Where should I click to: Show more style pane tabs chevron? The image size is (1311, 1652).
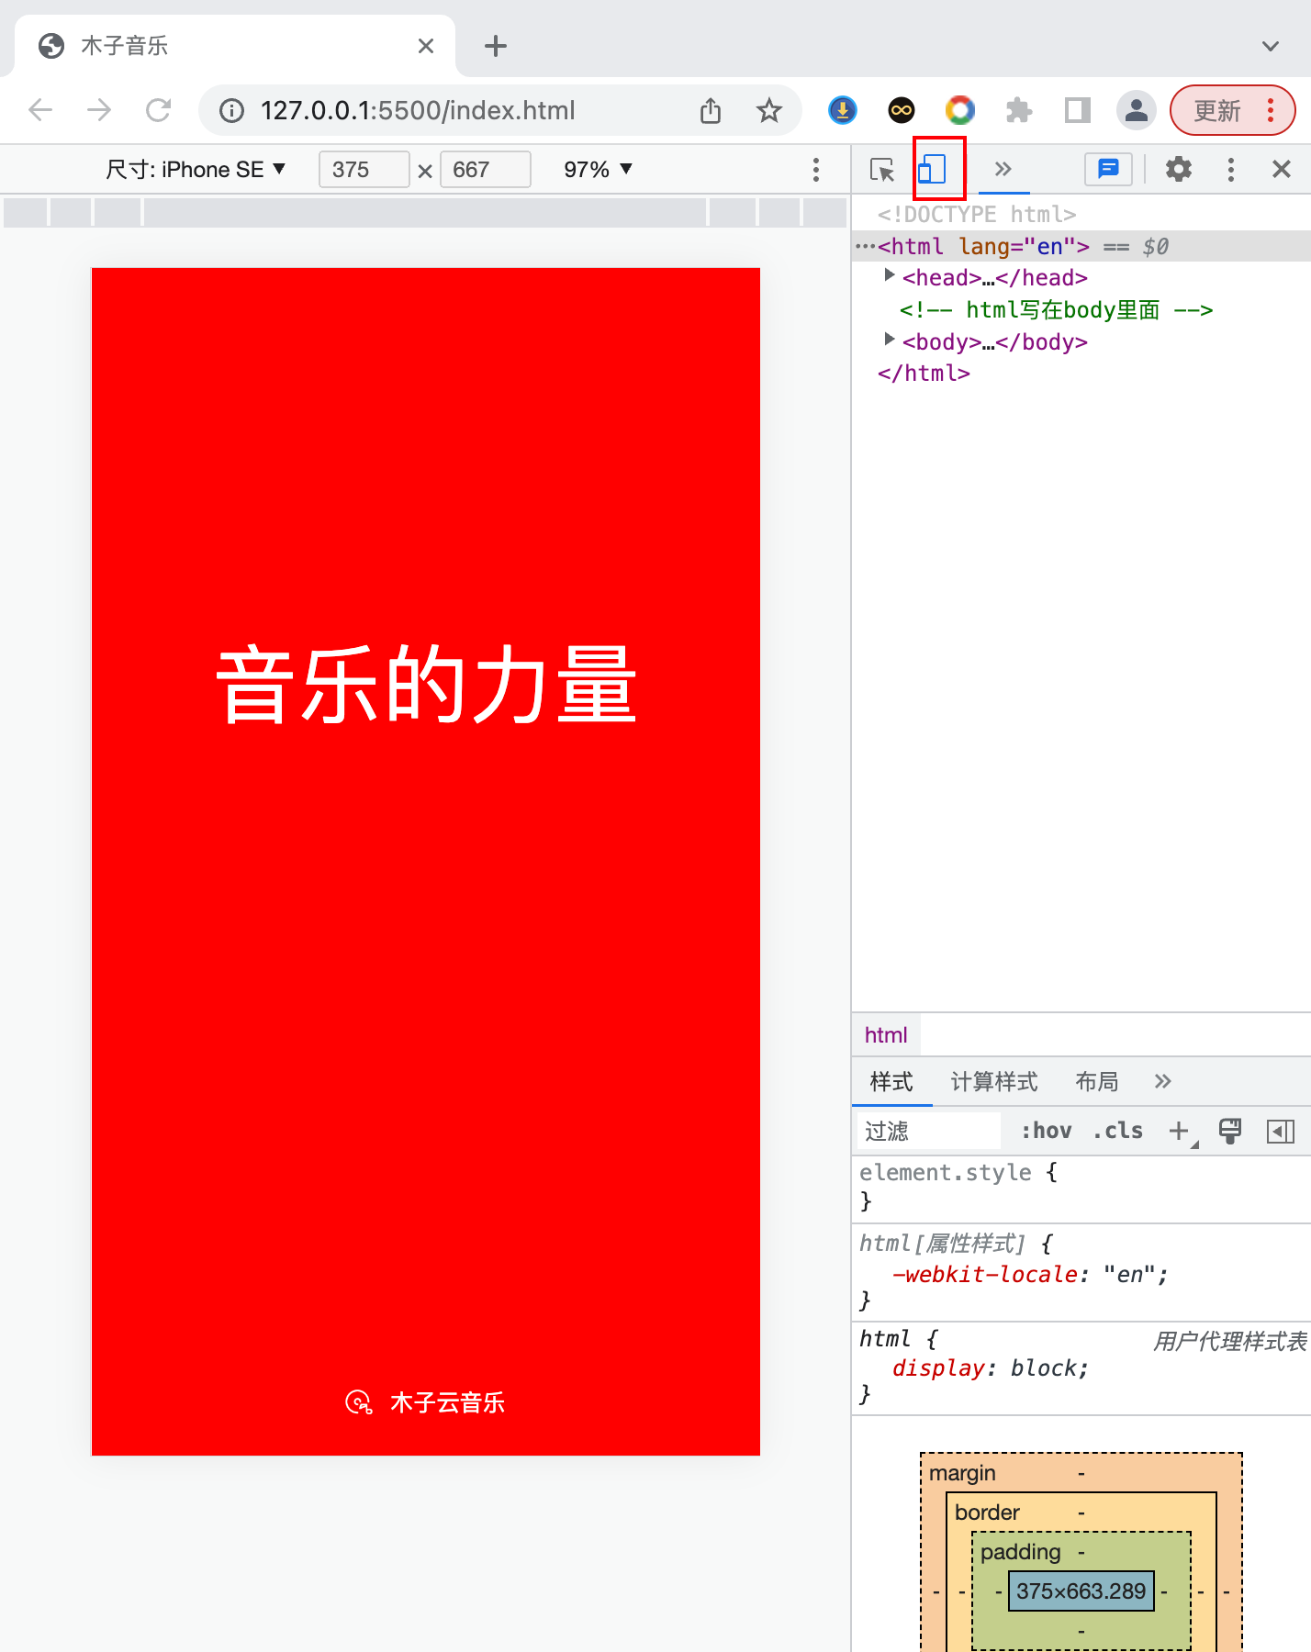tap(1163, 1082)
